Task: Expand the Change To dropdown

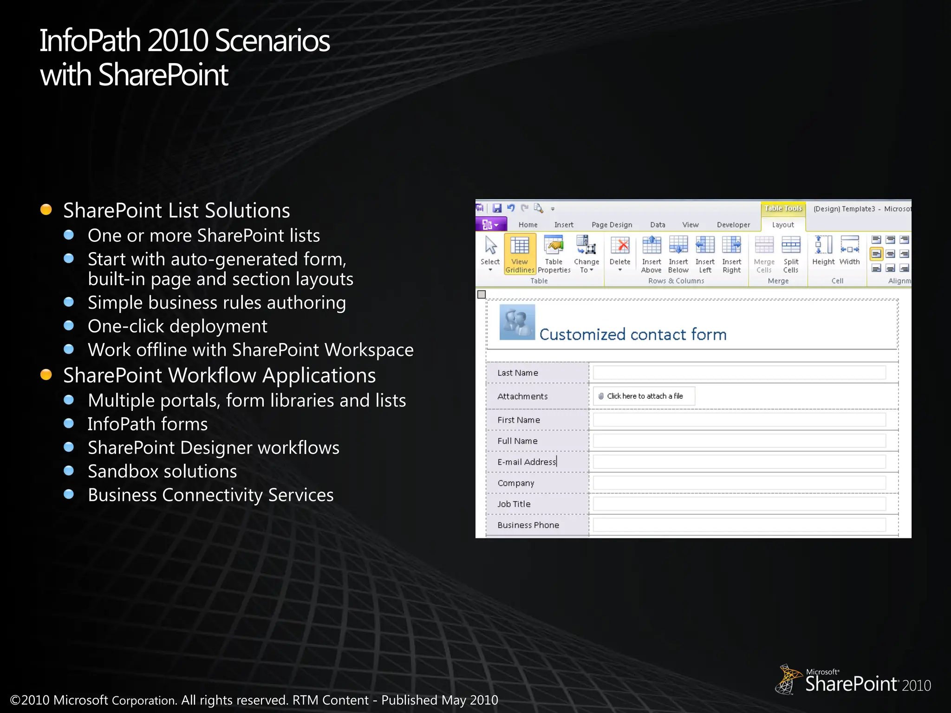Action: point(586,253)
